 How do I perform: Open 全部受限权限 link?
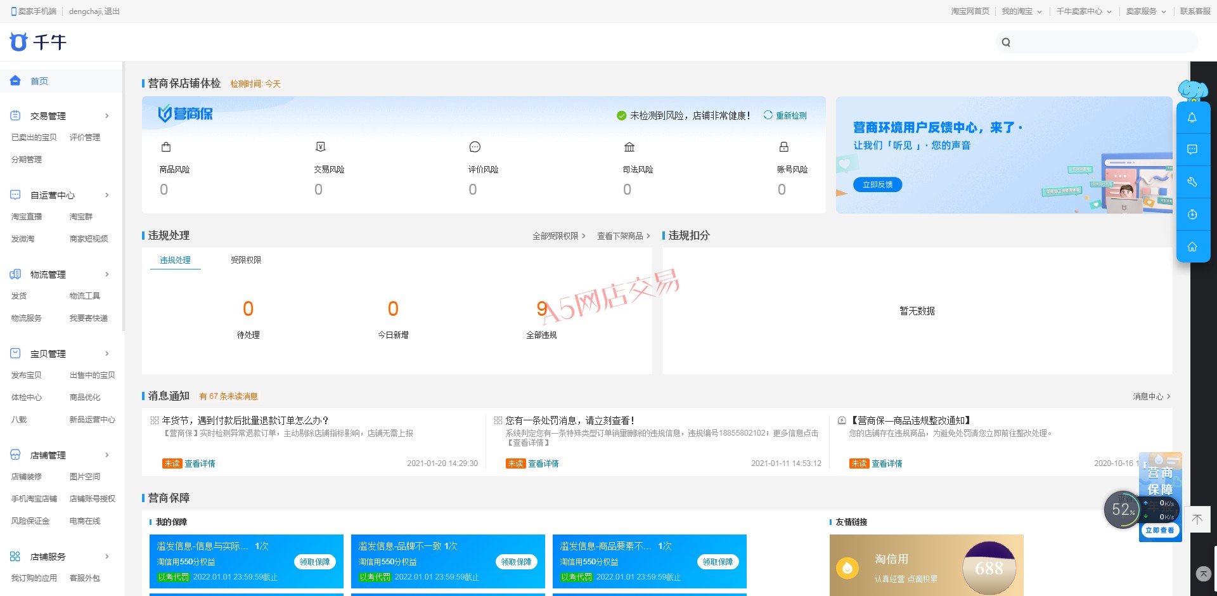click(x=558, y=236)
